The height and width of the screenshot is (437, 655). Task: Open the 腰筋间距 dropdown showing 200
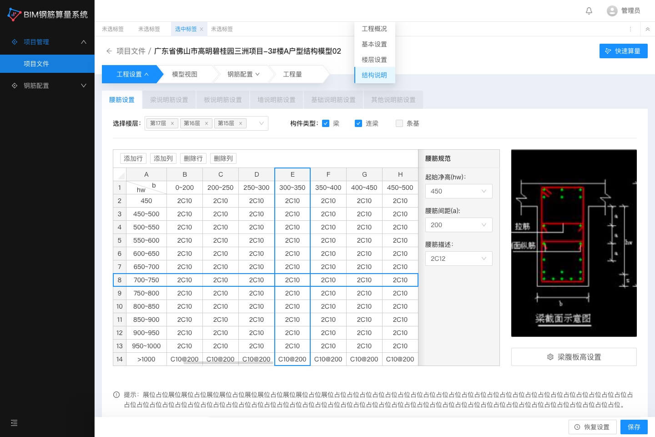point(458,225)
